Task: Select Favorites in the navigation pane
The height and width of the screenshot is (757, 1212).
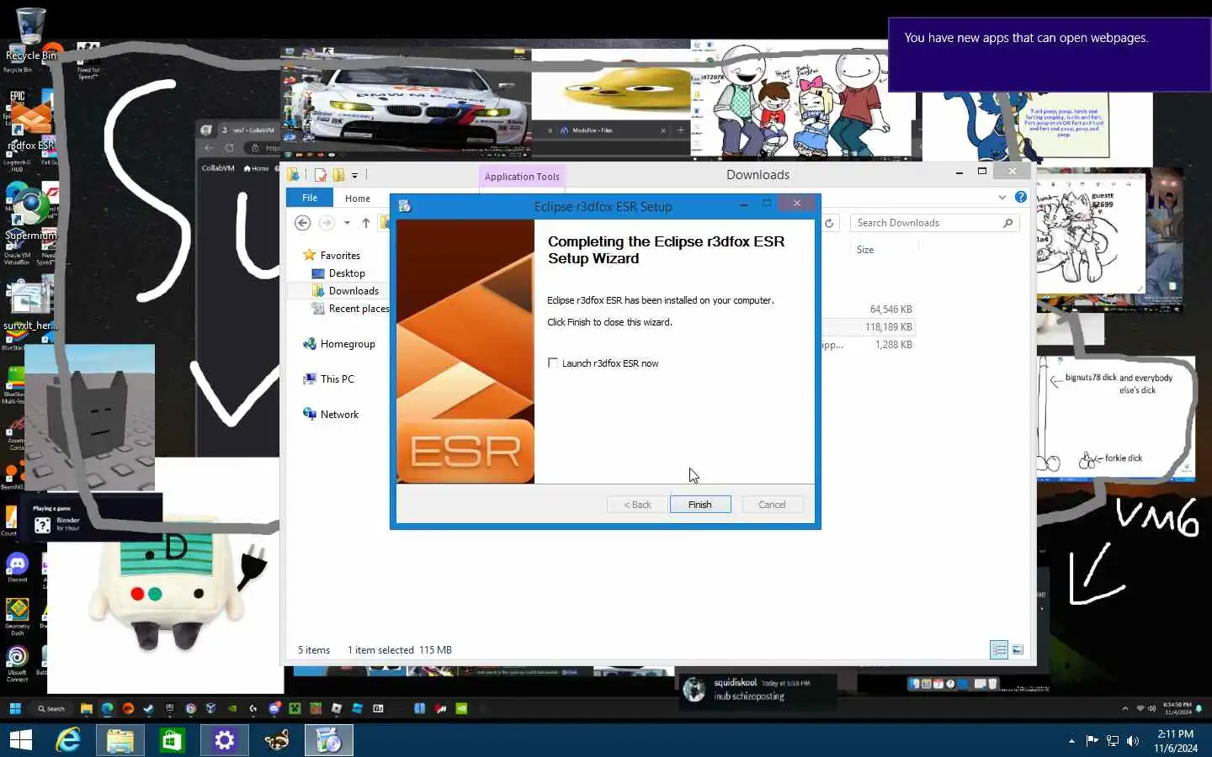Action: (x=340, y=256)
